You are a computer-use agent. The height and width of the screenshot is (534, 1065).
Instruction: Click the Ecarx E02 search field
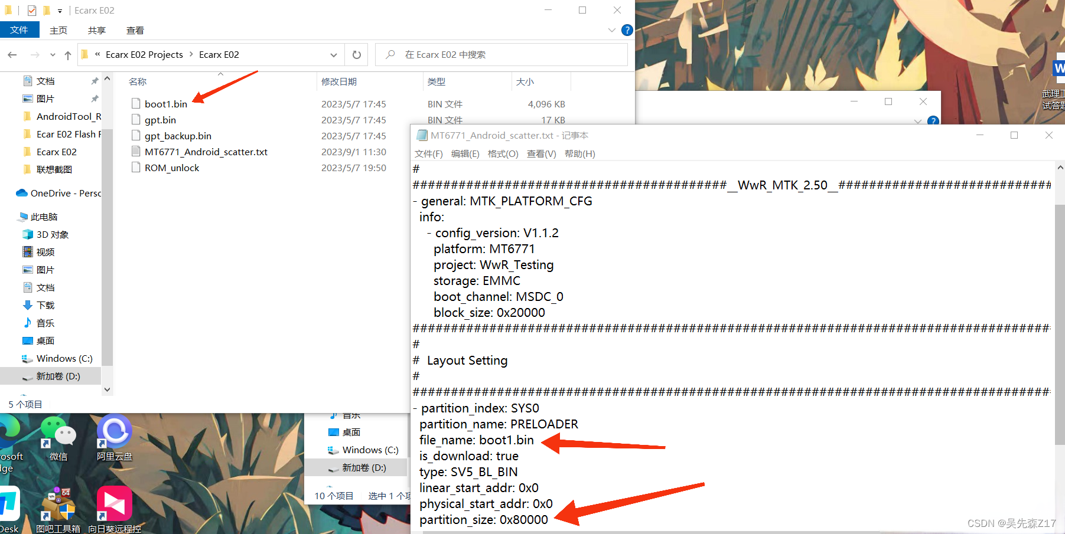502,55
